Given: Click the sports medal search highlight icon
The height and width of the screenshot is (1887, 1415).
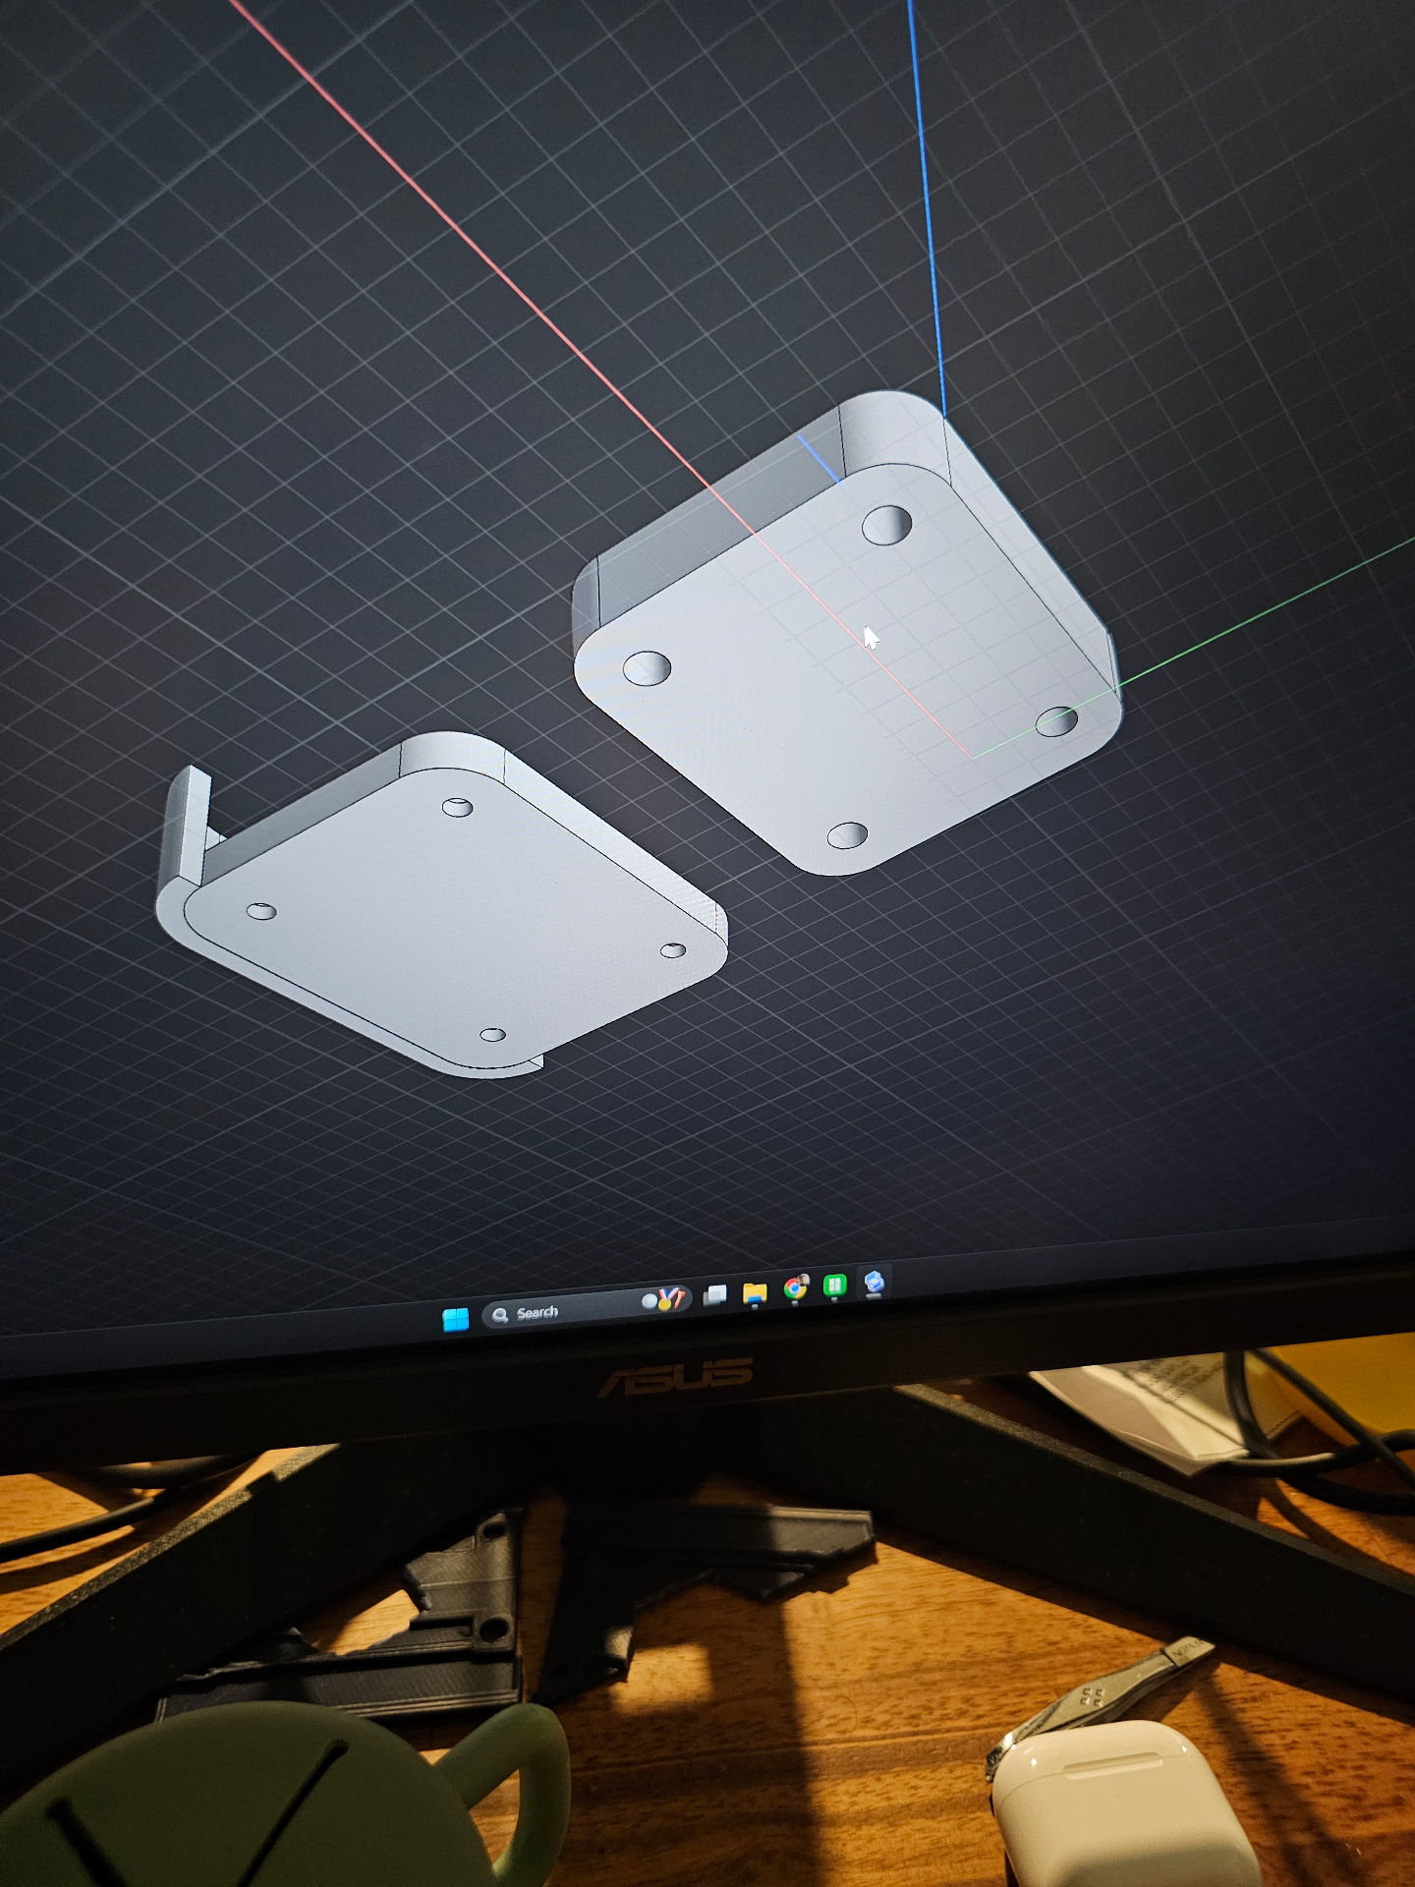Looking at the screenshot, I should coord(665,1299).
